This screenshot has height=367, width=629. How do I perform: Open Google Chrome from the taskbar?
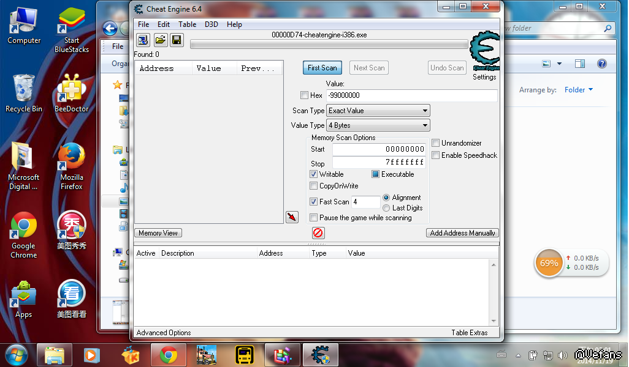[169, 355]
